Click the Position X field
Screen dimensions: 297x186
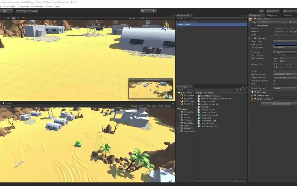point(281,28)
